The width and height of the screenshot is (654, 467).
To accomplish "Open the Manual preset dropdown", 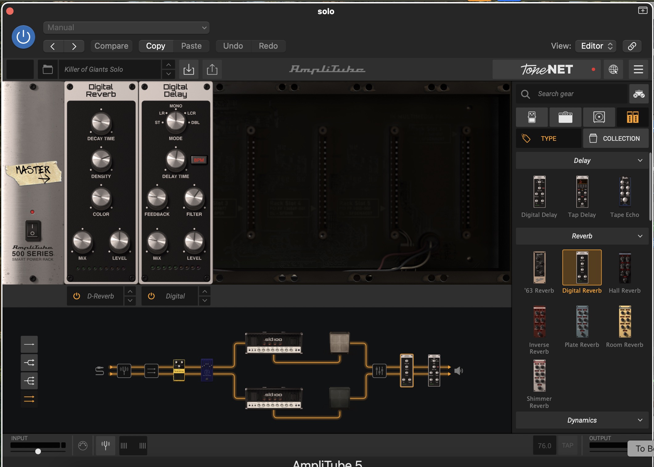I will click(126, 28).
